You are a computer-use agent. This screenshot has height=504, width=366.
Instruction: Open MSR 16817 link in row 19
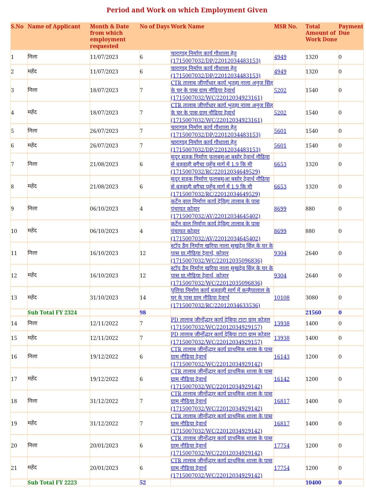282,424
